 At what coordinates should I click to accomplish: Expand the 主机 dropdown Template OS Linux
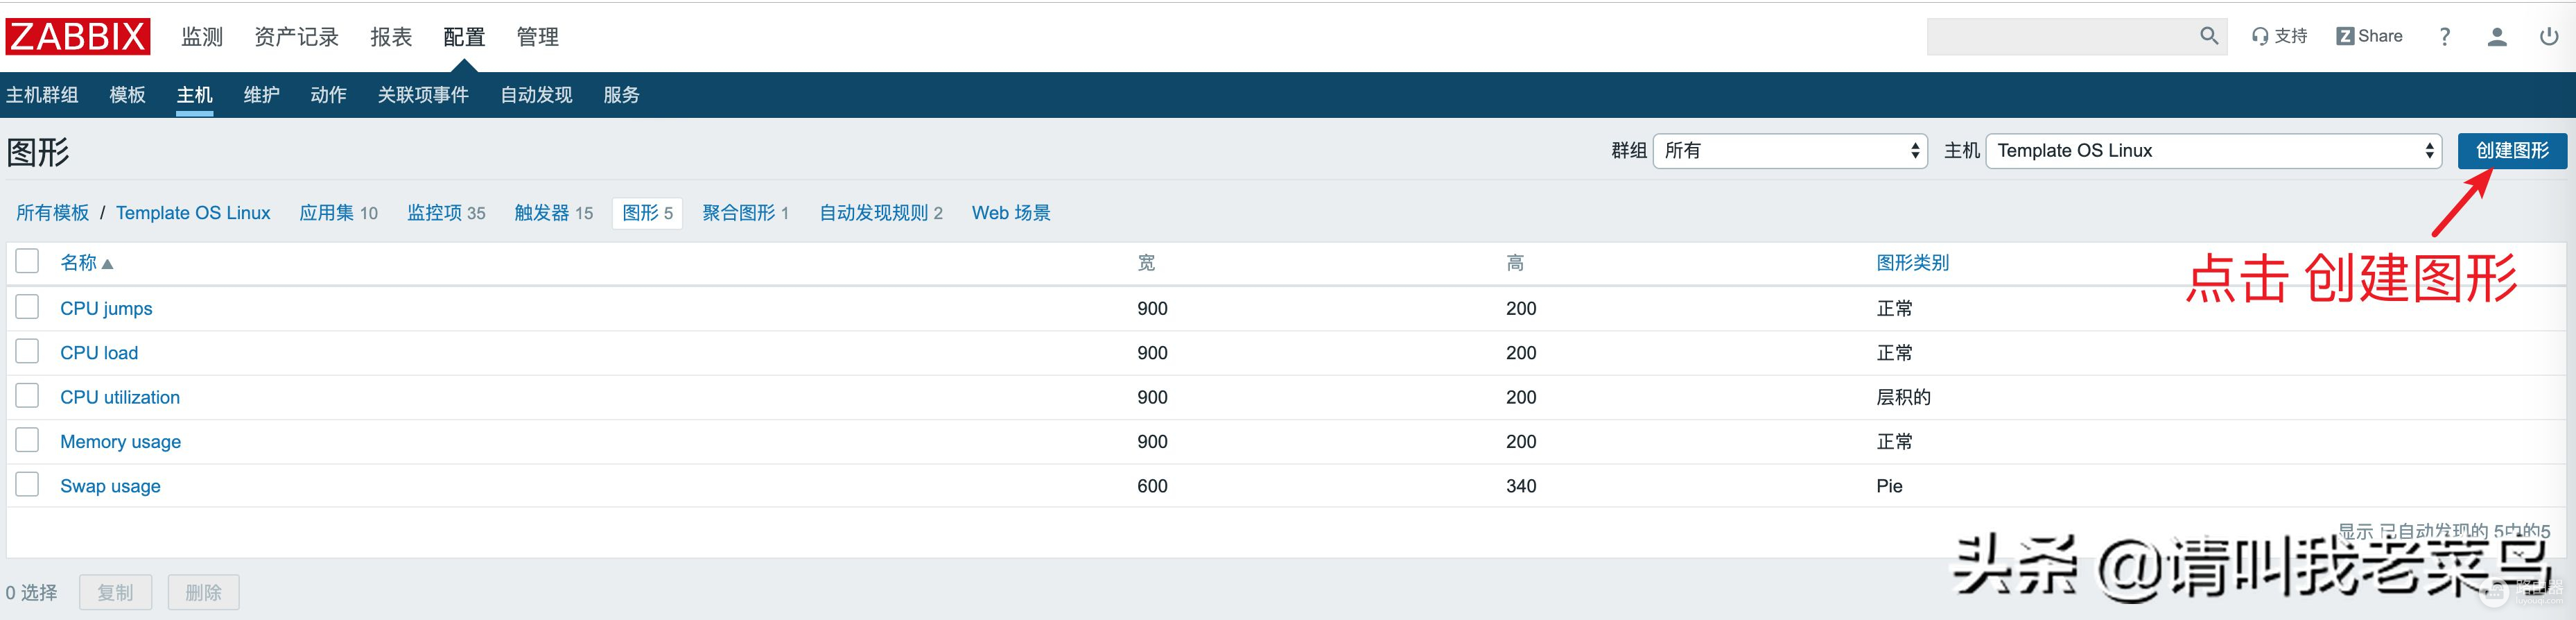tap(2213, 151)
